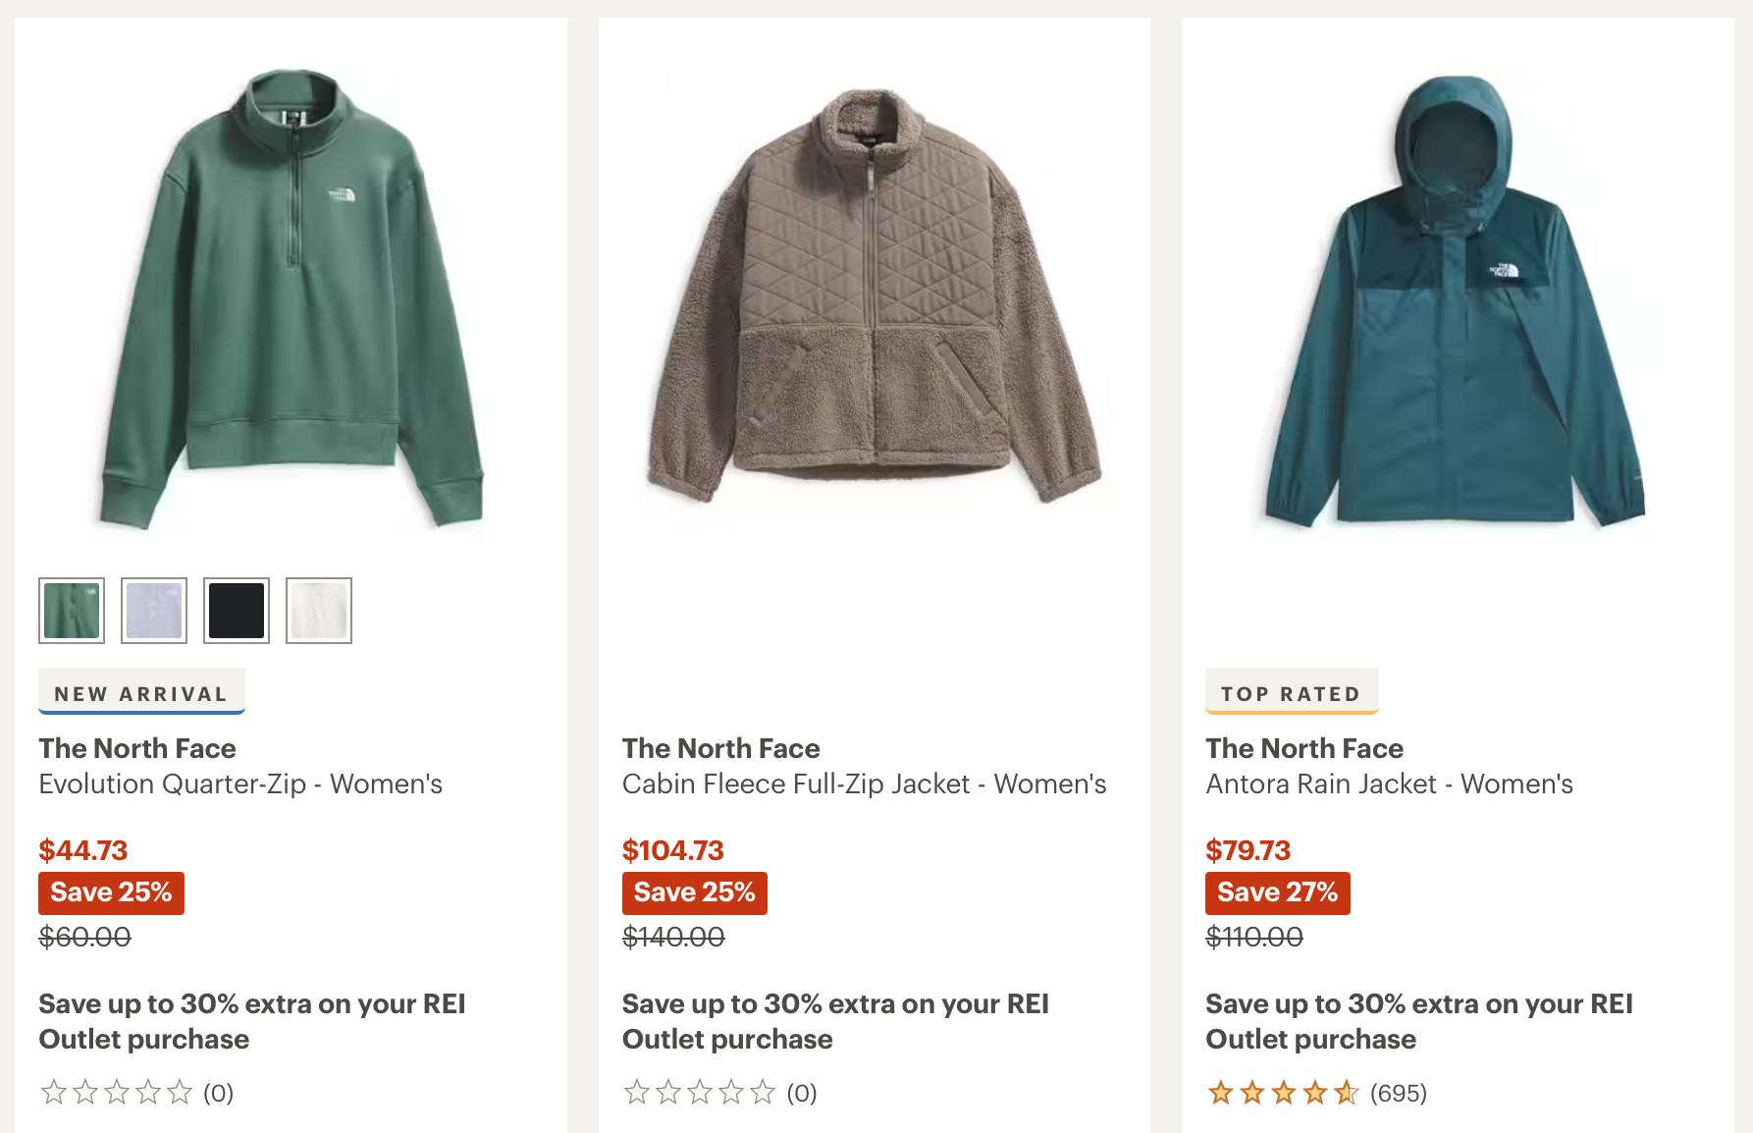
Task: Click the NEW ARRIVAL badge
Action: (x=141, y=693)
